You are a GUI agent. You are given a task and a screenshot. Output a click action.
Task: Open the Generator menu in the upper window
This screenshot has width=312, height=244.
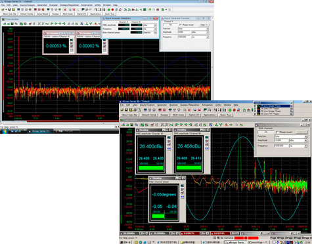[42, 5]
